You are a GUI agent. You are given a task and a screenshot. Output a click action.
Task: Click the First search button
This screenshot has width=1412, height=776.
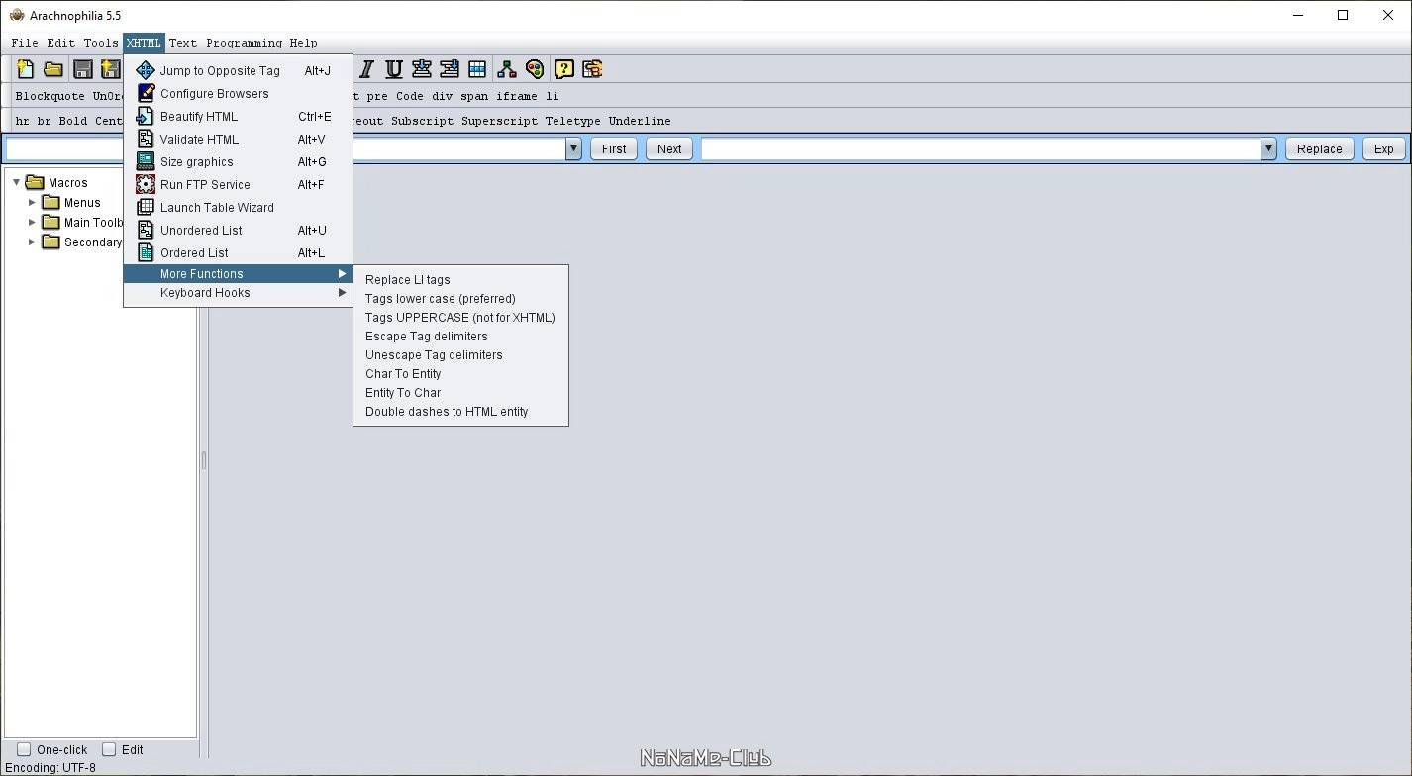tap(614, 148)
